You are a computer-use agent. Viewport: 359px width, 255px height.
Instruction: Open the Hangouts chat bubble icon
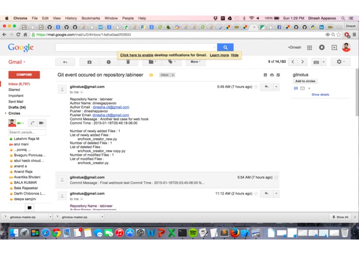tap(29, 208)
